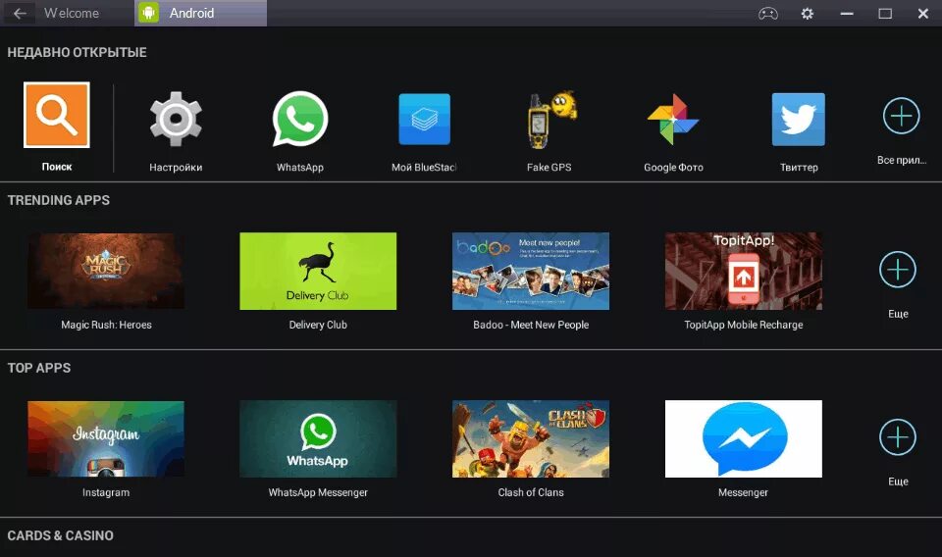Click Еще plus icon in Trending Apps
942x557 pixels.
click(x=898, y=270)
